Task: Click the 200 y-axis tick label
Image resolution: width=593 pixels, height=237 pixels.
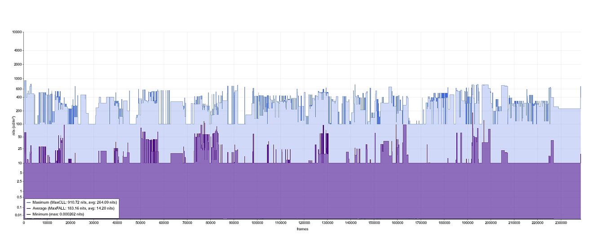Action: coord(19,111)
